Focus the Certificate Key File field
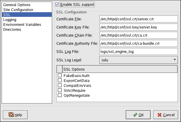Screen dimensions: 181x122 [x=138, y=27]
